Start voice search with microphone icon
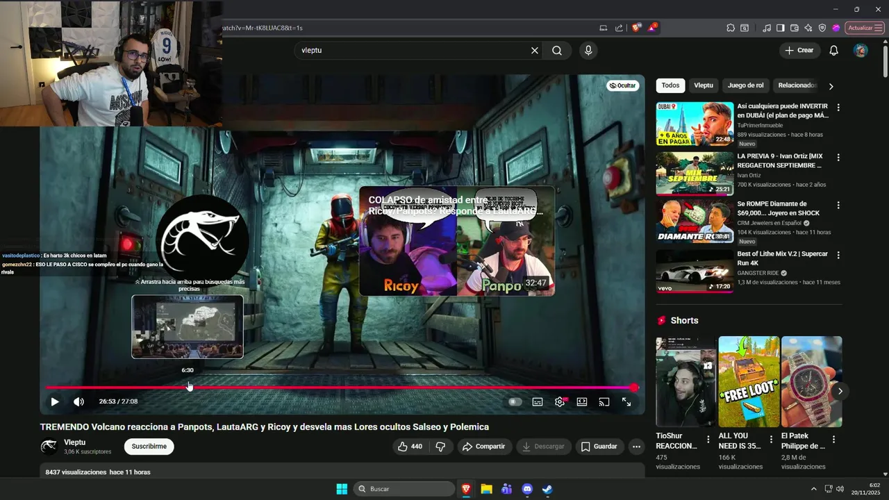Image resolution: width=889 pixels, height=500 pixels. coord(588,51)
